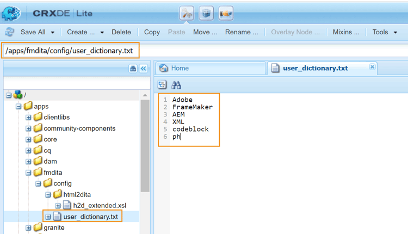Collapse the root node
This screenshot has width=408, height=234.
click(9, 96)
